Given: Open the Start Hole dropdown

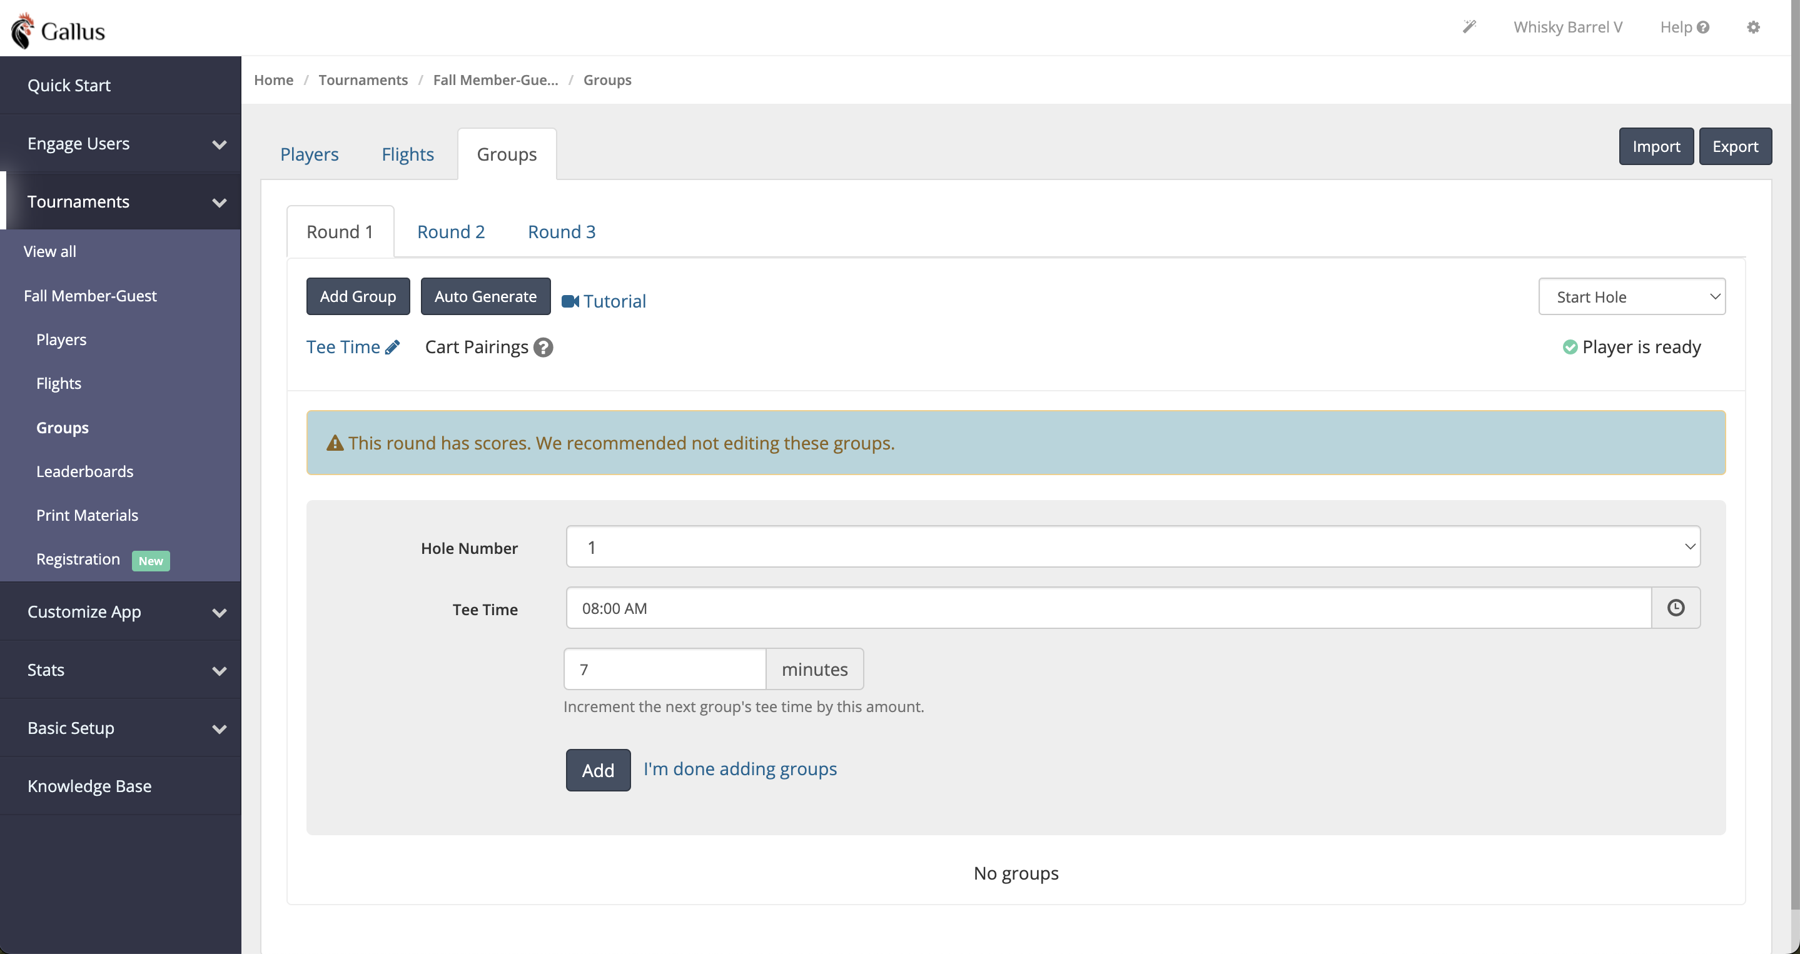Looking at the screenshot, I should pyautogui.click(x=1632, y=297).
